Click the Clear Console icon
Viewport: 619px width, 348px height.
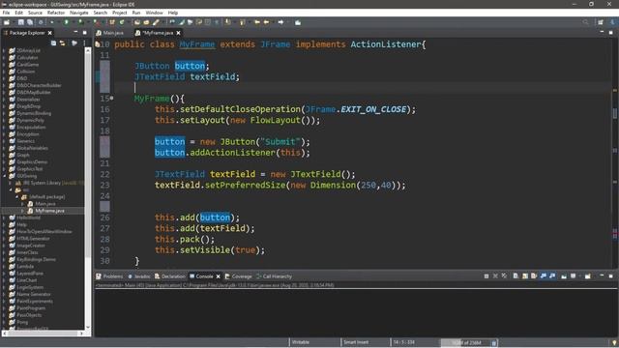(x=516, y=276)
